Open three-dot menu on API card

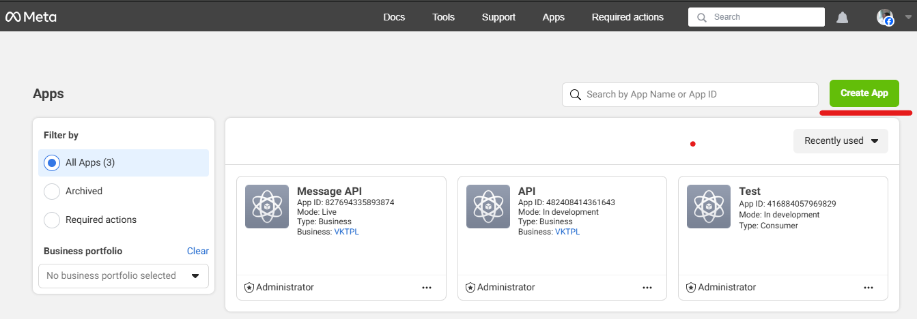647,288
